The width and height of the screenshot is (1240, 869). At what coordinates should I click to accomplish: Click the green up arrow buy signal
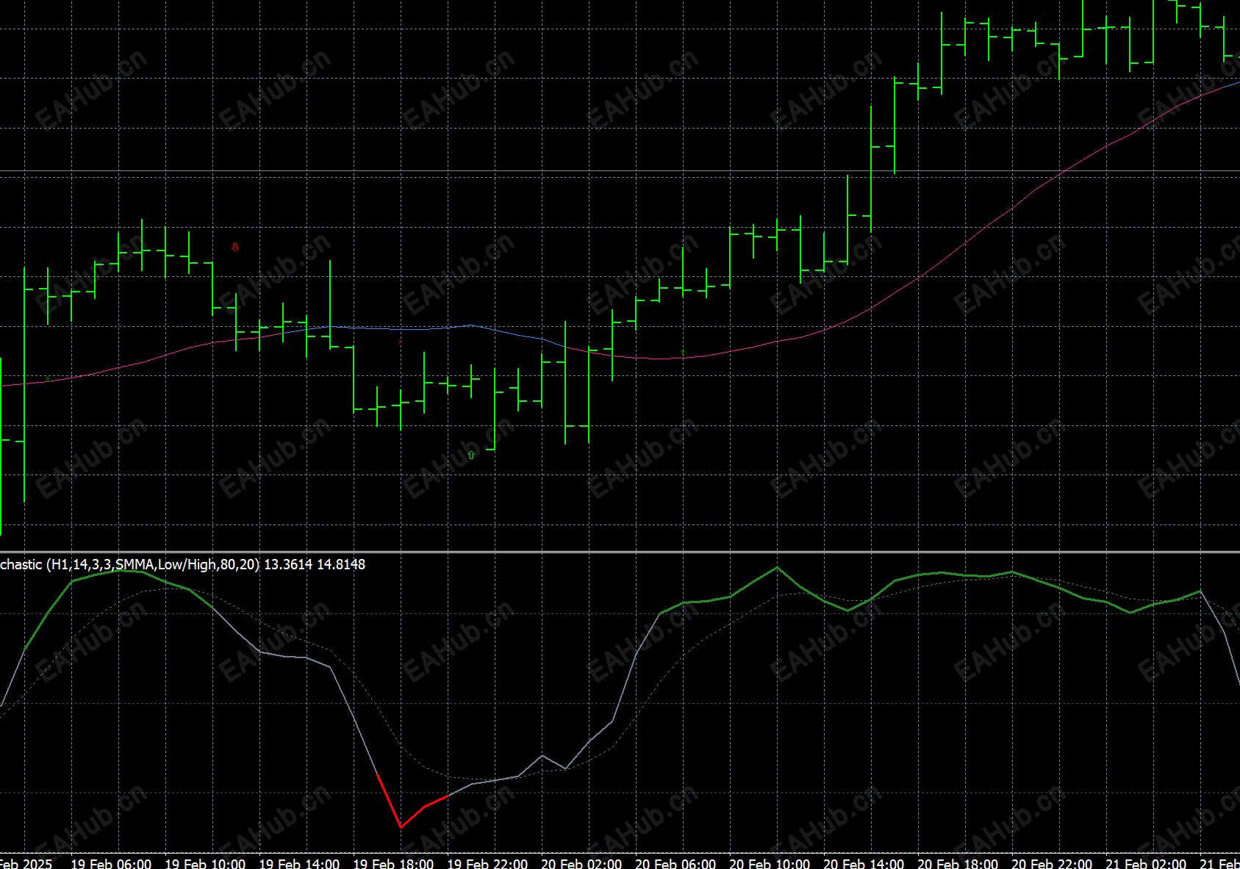pyautogui.click(x=471, y=455)
